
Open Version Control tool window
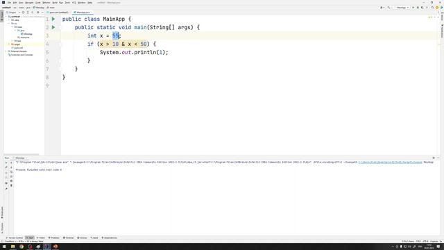14,237
